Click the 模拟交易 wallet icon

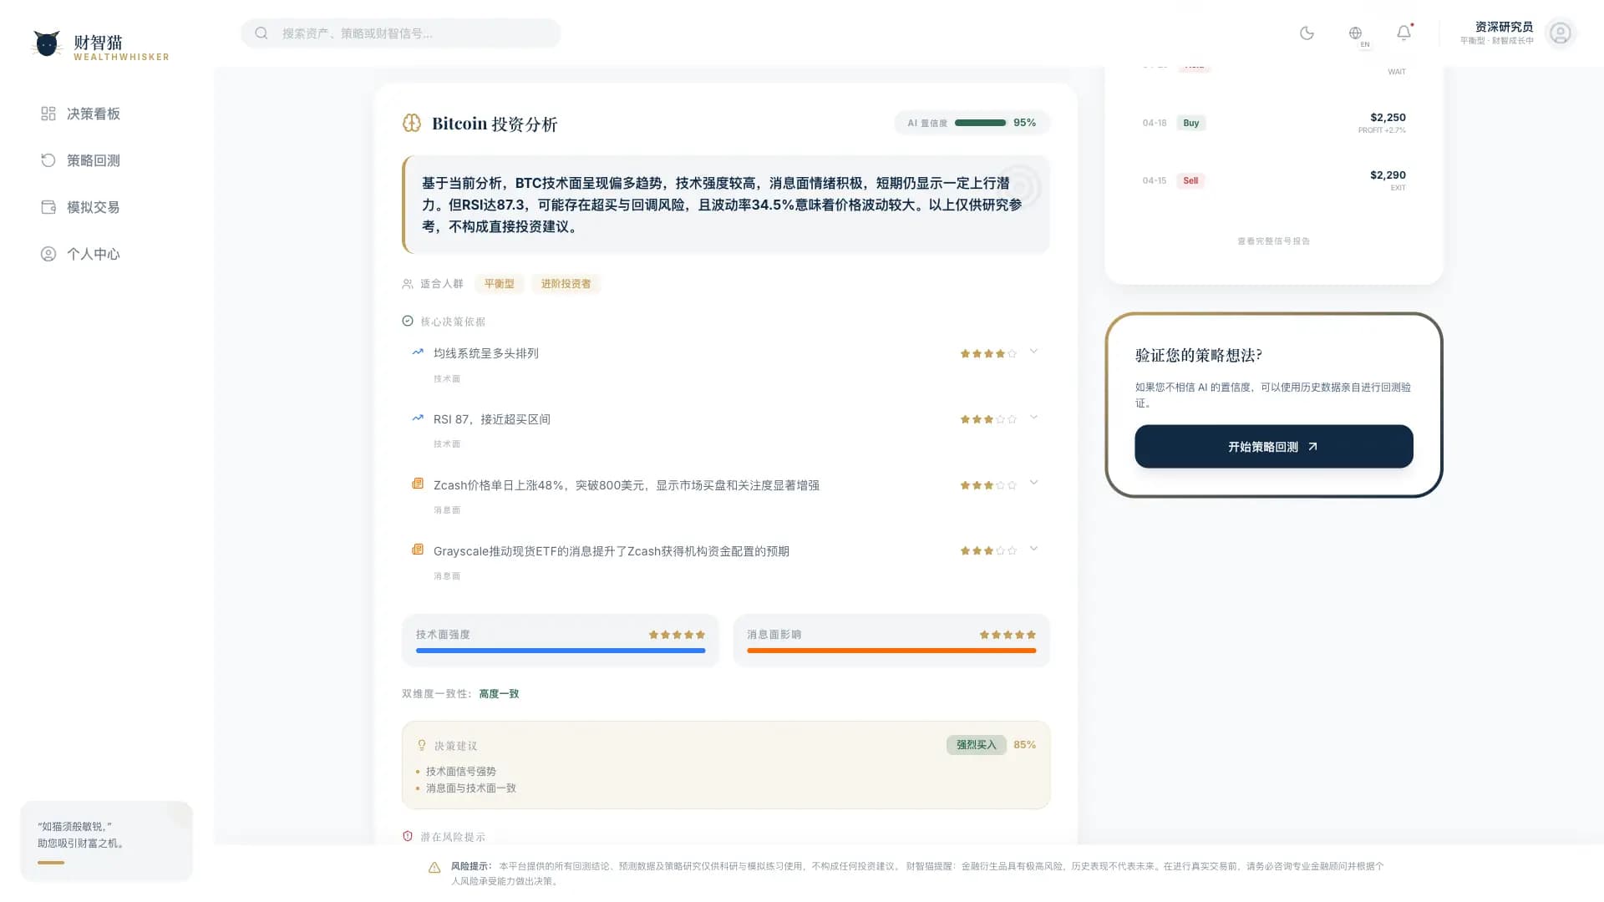point(48,207)
